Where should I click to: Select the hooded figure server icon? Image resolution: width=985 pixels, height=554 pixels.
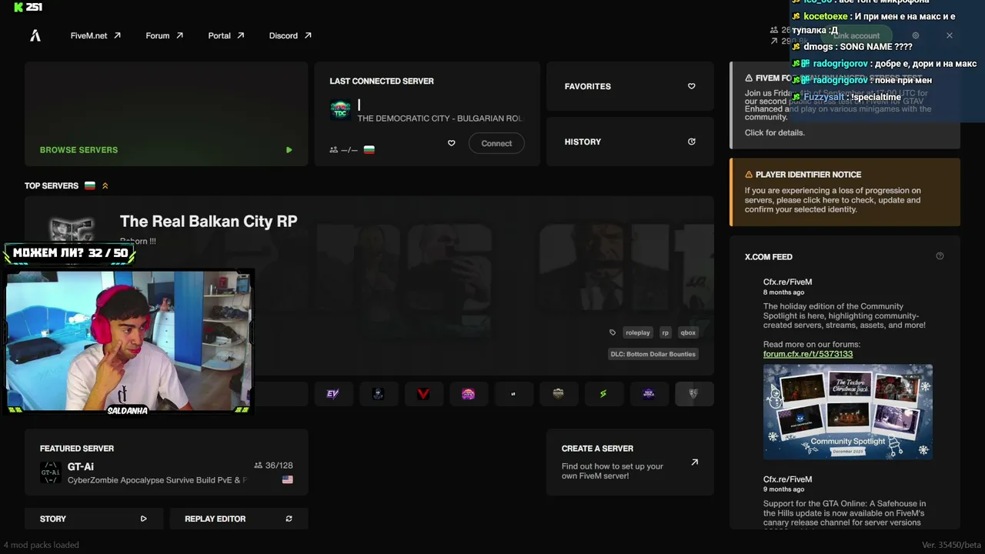click(x=378, y=394)
